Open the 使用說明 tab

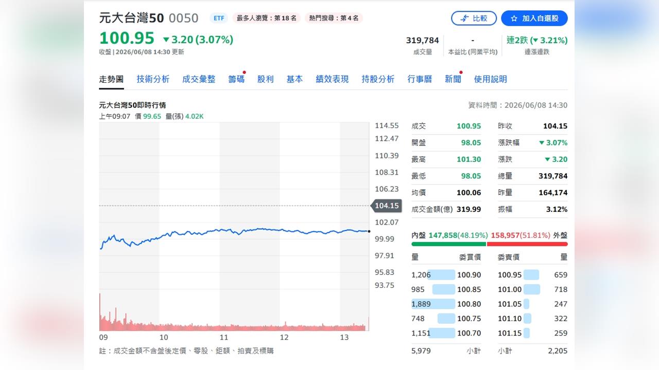(x=491, y=79)
